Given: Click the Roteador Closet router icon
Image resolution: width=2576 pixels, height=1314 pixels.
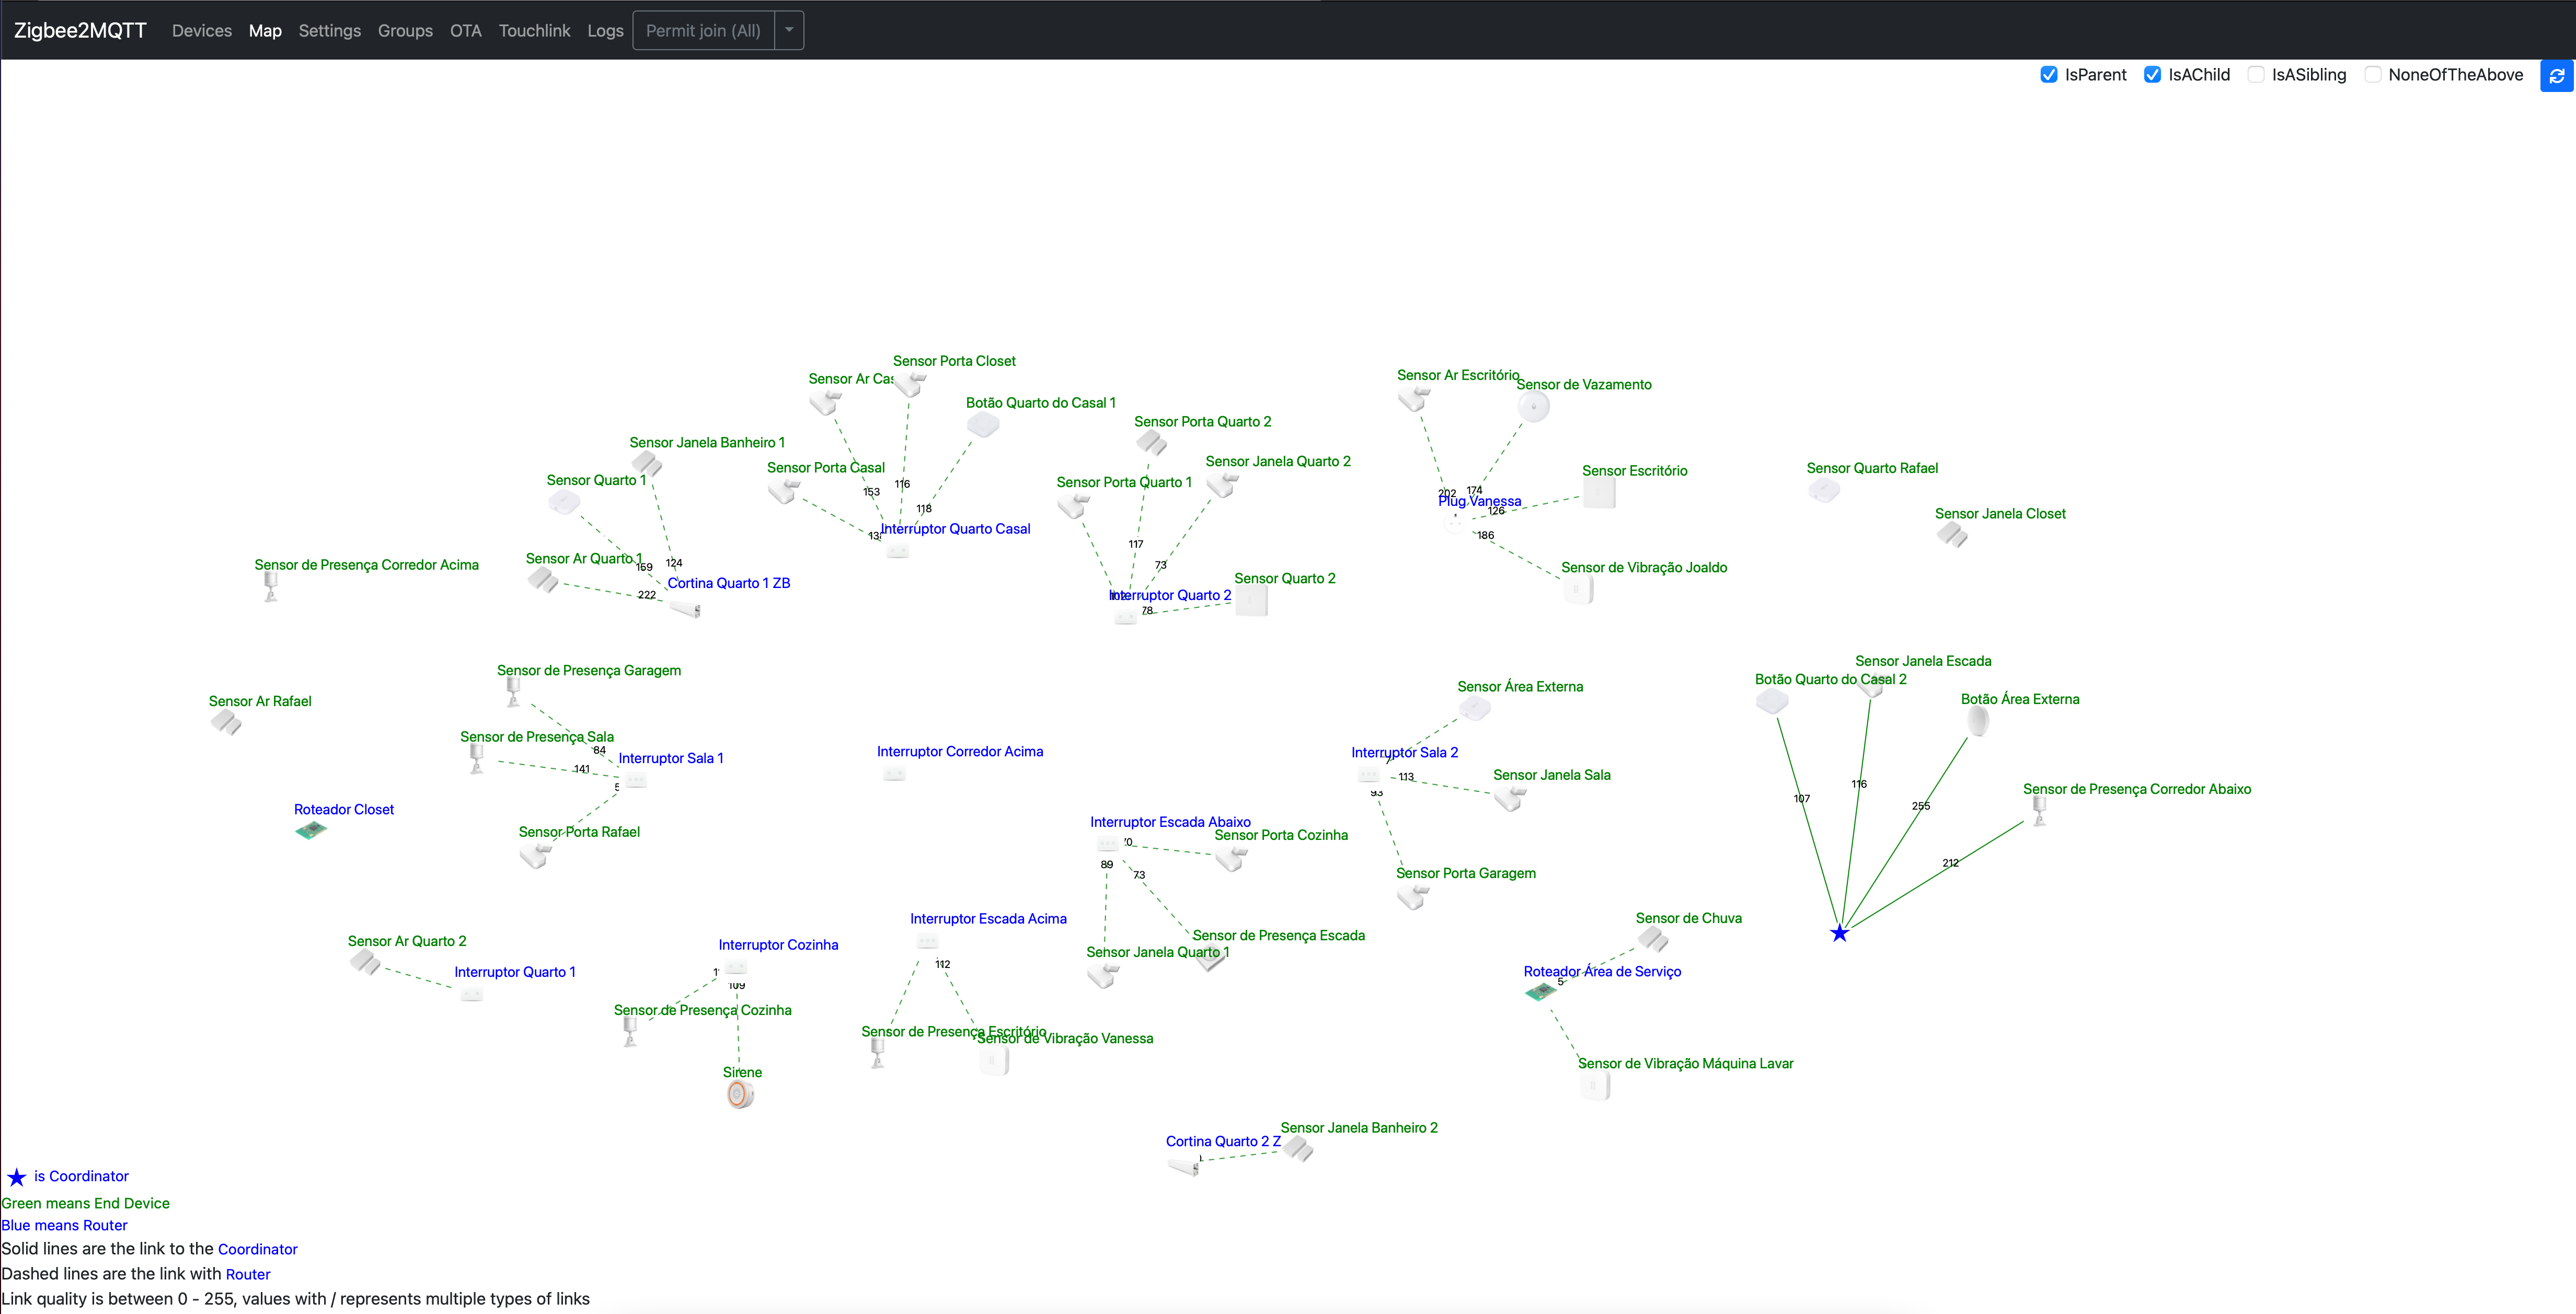Looking at the screenshot, I should point(311,830).
